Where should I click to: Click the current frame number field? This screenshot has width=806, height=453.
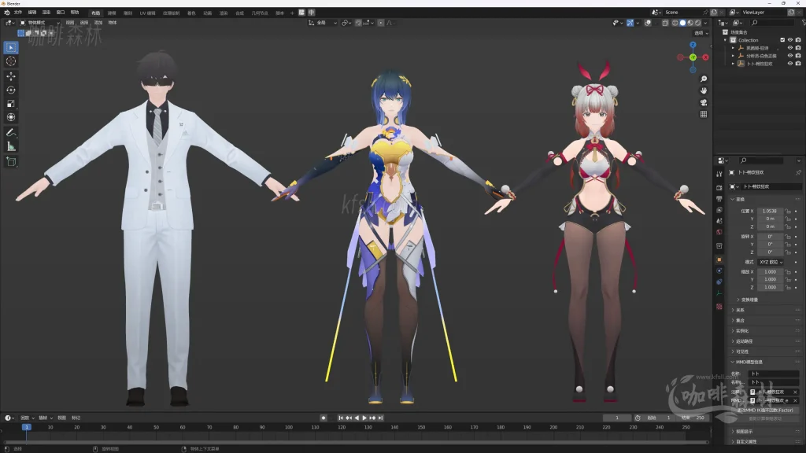(617, 418)
